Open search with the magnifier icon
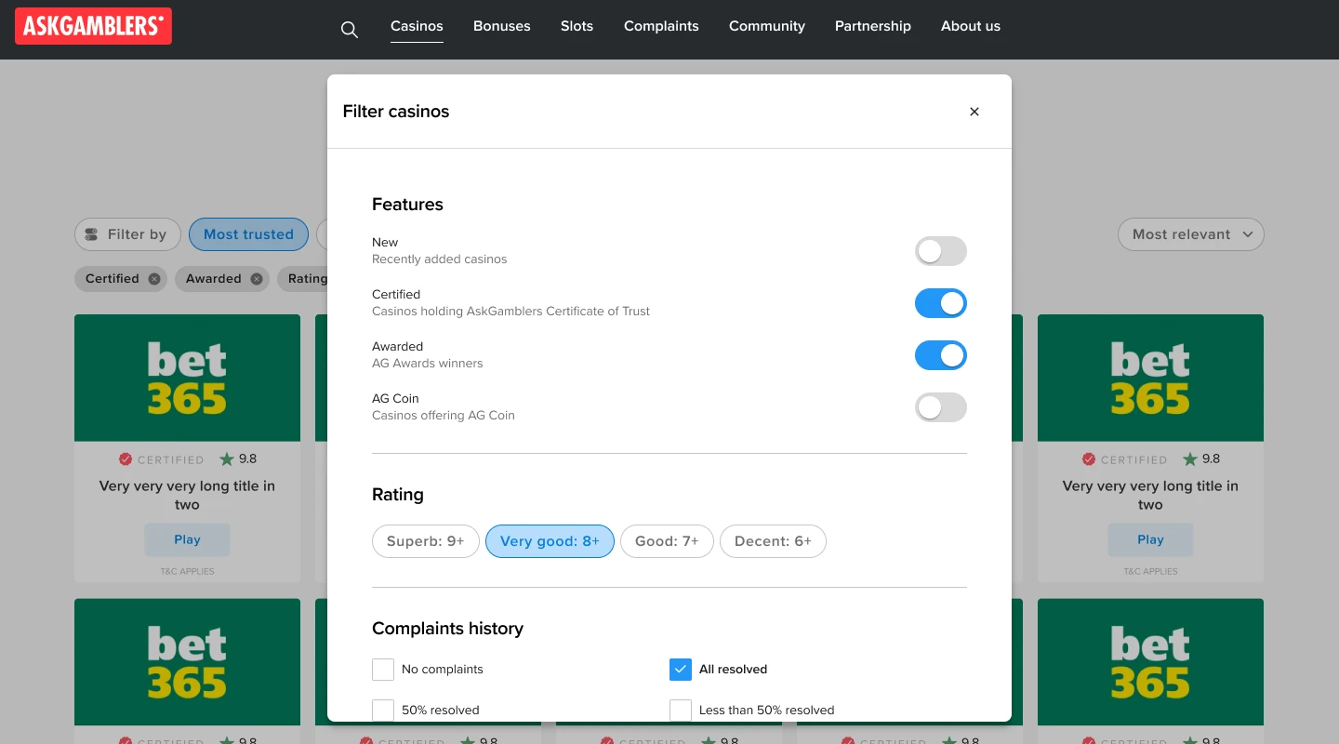 click(x=350, y=30)
